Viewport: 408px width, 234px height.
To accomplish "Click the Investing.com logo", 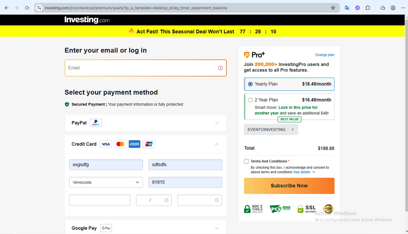I will click(87, 20).
